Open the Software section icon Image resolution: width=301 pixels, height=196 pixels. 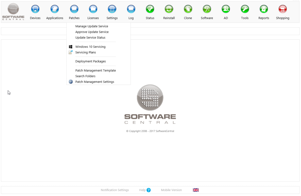[x=207, y=9]
